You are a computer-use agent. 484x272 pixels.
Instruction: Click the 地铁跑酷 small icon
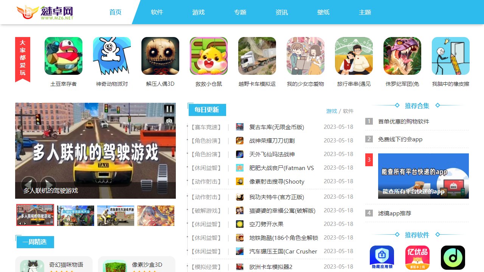(x=240, y=238)
